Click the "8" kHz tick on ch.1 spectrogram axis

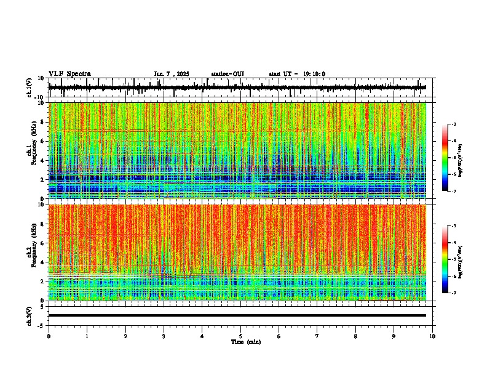pyautogui.click(x=43, y=122)
